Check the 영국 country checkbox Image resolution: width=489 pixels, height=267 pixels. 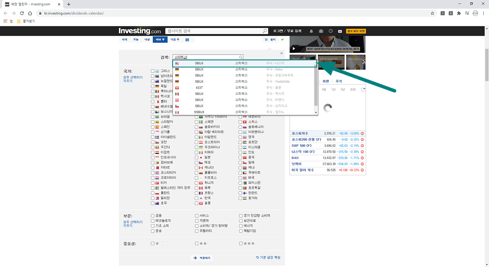pos(240,137)
